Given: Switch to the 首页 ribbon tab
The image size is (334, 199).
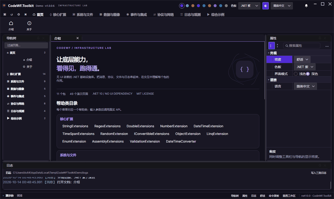Looking at the screenshot, I should [x=38, y=15].
